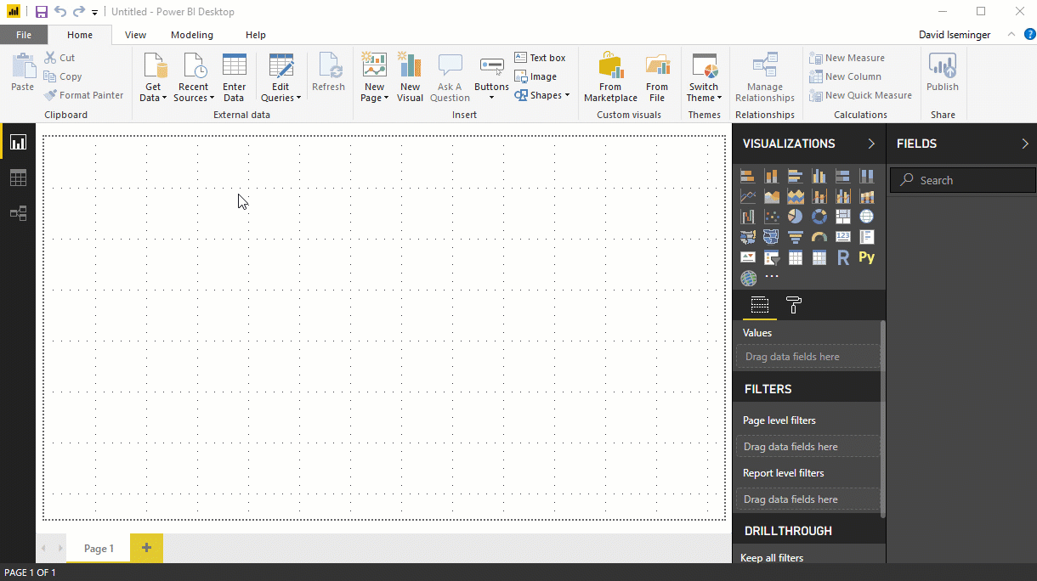
Task: Click Publish in Share group
Action: (x=943, y=73)
